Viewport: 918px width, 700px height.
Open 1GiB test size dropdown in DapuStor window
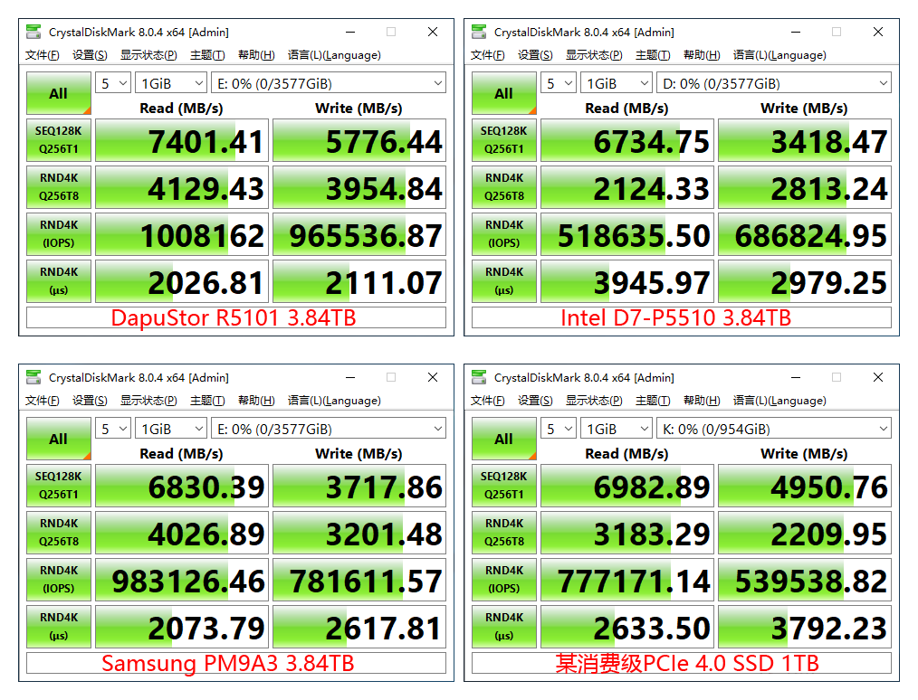(171, 83)
